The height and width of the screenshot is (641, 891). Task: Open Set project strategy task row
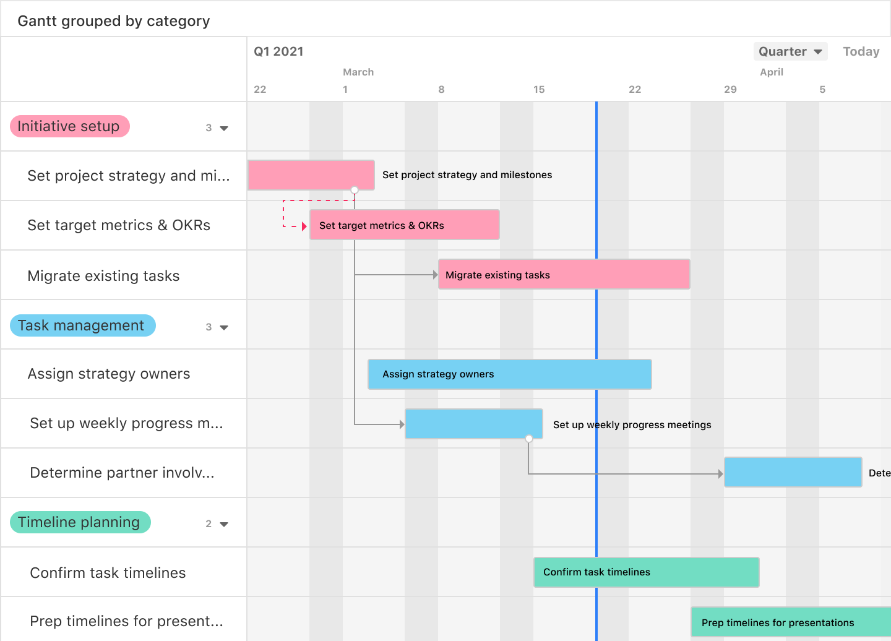pyautogui.click(x=128, y=176)
